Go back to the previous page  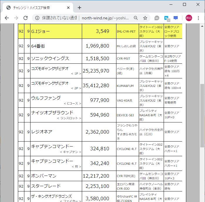(x=7, y=18)
